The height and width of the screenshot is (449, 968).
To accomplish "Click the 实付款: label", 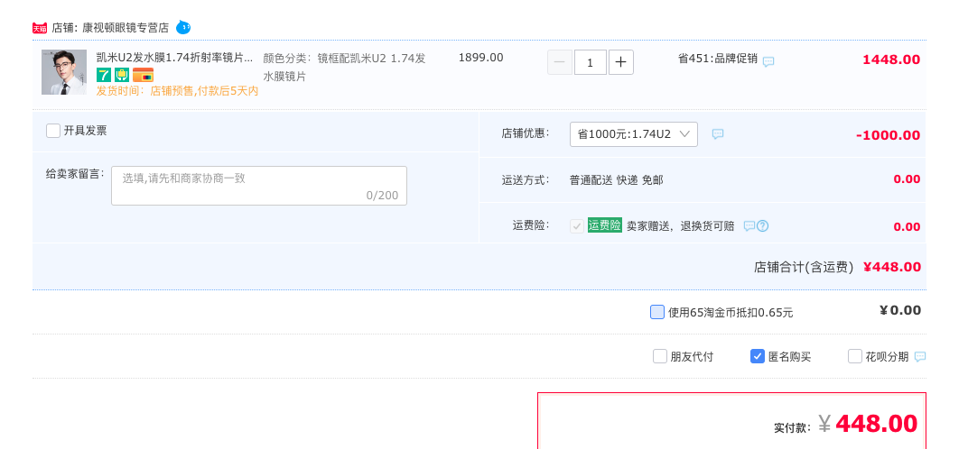I will pos(792,427).
